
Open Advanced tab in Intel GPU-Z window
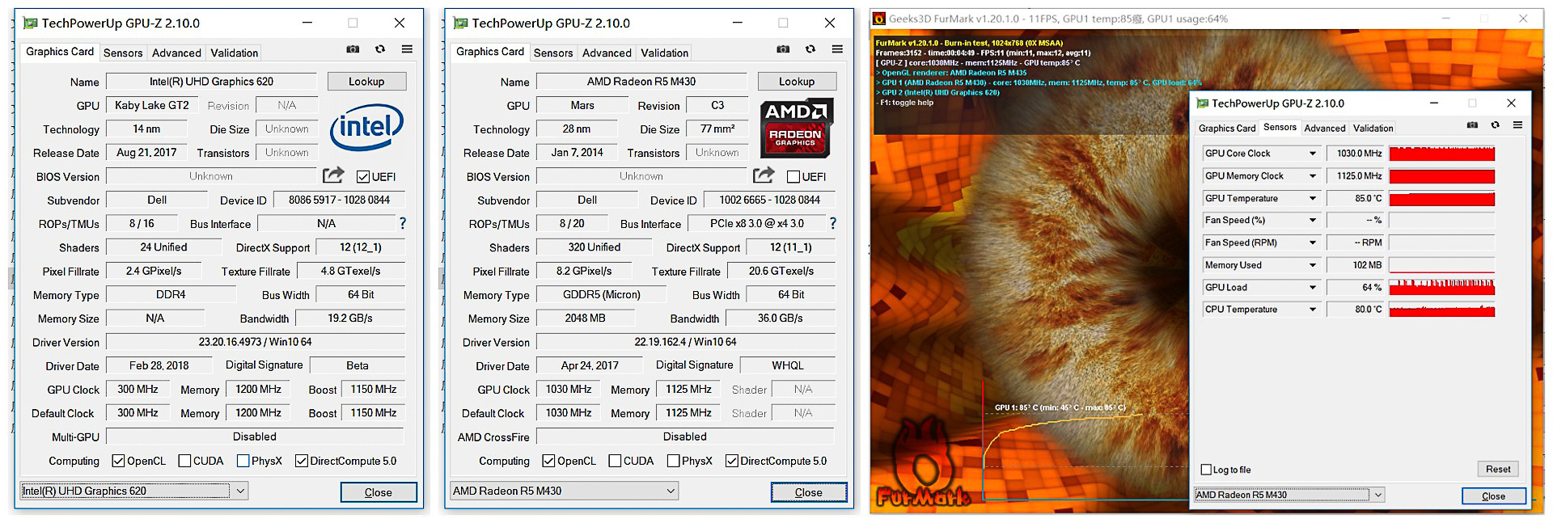[x=176, y=53]
